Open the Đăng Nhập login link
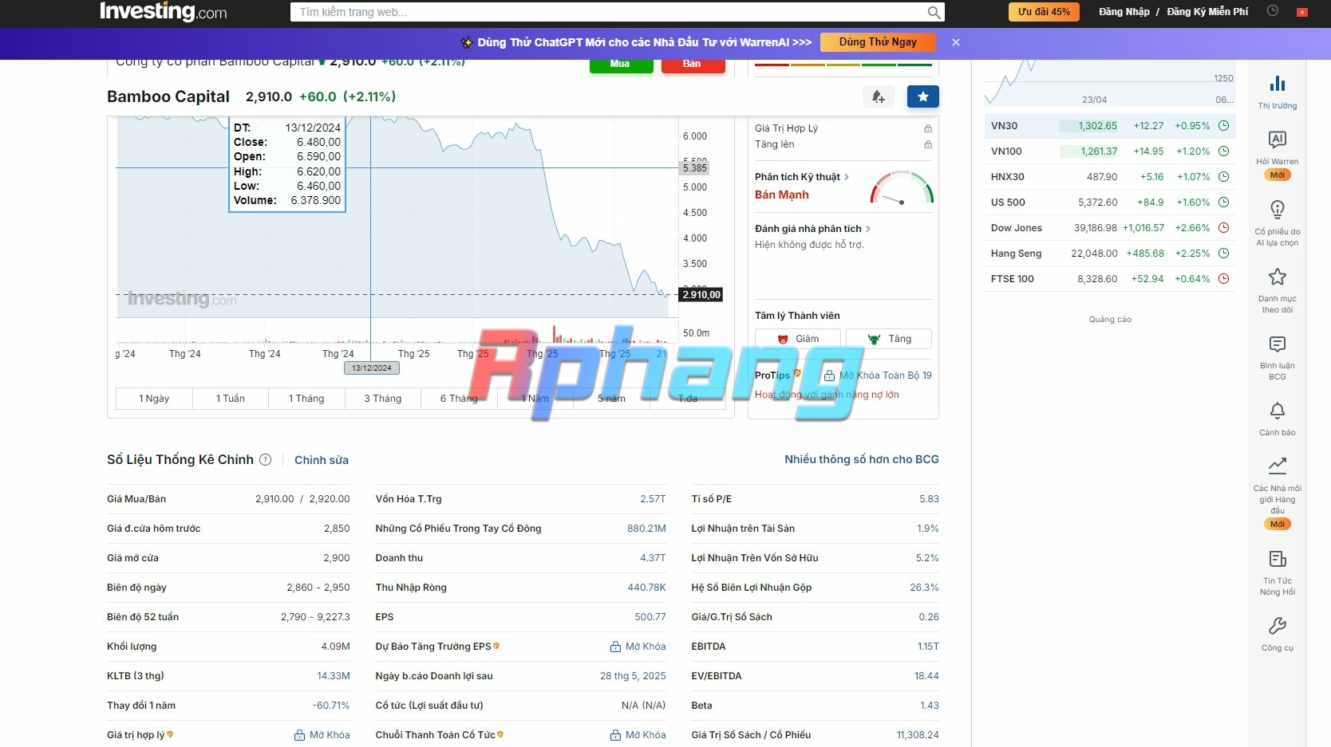Viewport: 1331px width, 747px height. point(1124,12)
